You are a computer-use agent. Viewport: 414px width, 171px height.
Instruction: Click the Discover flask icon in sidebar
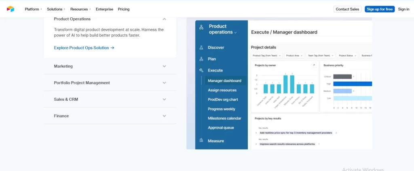(201, 48)
